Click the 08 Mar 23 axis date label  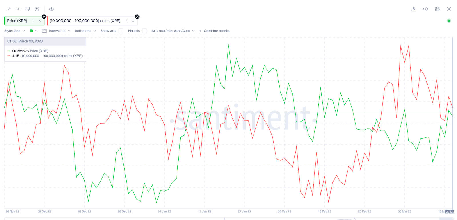pos(405,211)
